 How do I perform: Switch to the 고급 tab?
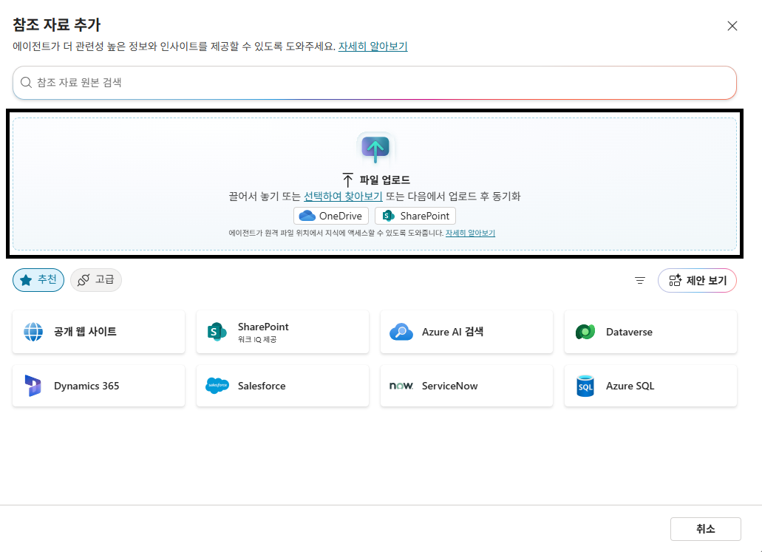click(x=96, y=280)
